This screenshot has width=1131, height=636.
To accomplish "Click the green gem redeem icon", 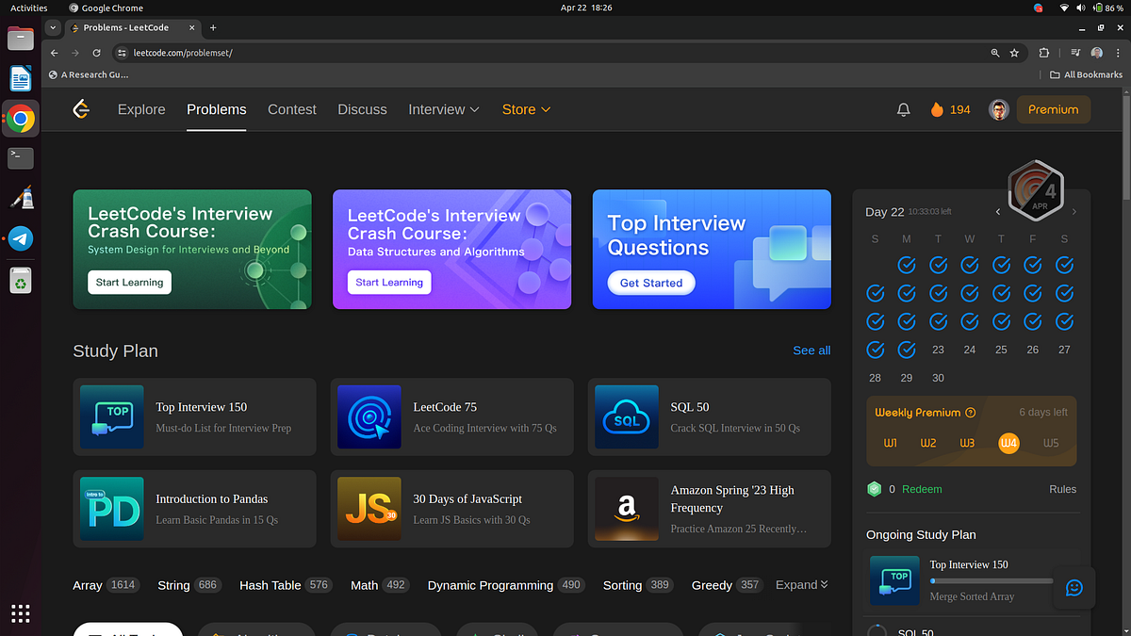I will click(875, 489).
